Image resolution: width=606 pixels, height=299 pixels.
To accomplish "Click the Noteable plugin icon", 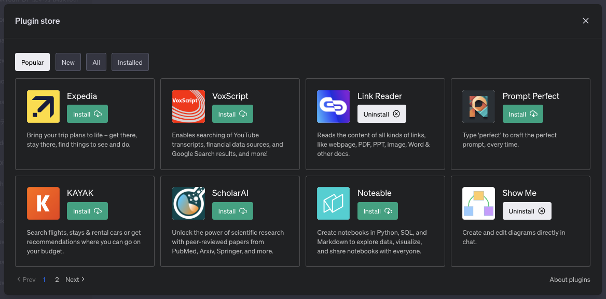I will point(334,203).
